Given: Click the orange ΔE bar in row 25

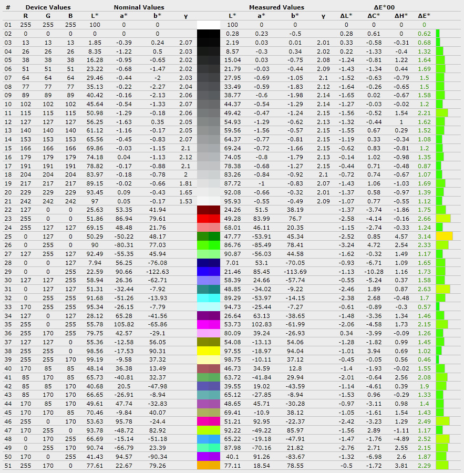Looking at the screenshot, I should pyautogui.click(x=444, y=236).
